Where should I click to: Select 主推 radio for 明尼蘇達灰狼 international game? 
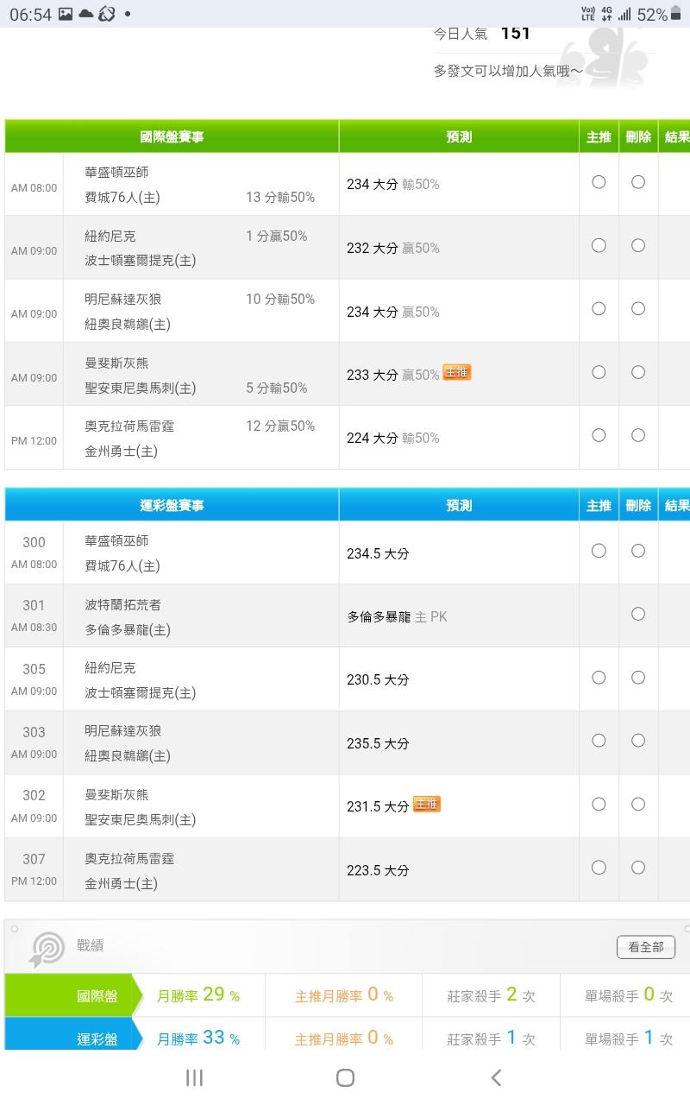599,309
